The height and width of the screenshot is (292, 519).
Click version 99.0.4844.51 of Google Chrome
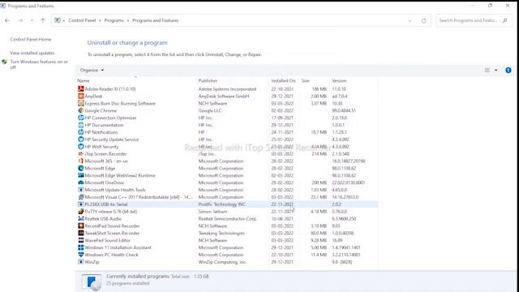tap(344, 110)
